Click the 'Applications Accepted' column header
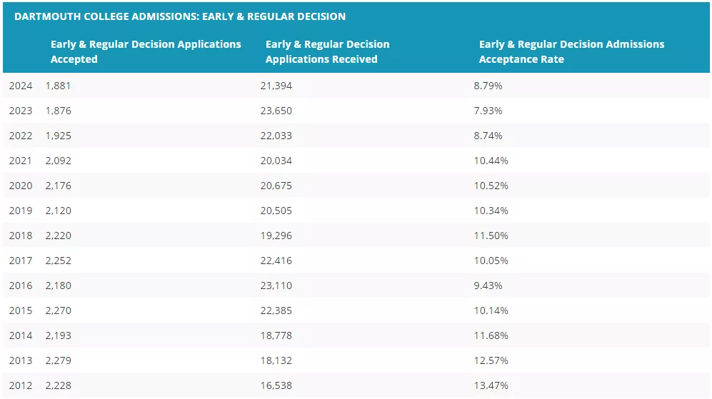 pos(146,51)
